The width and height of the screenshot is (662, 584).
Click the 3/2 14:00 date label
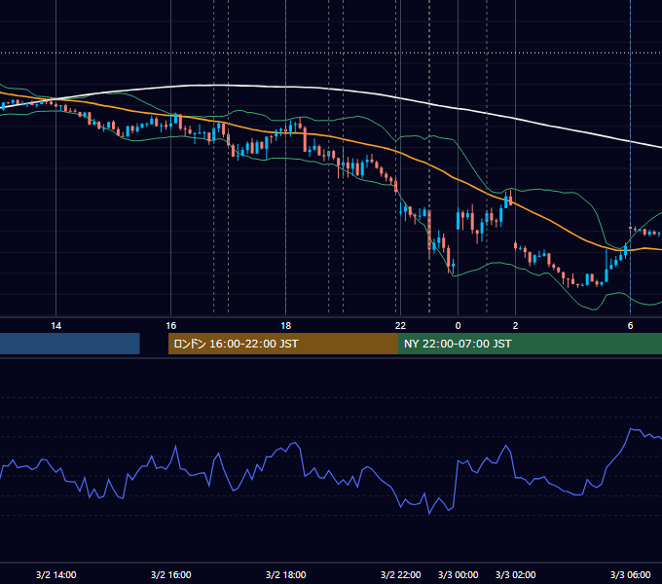tap(55, 574)
